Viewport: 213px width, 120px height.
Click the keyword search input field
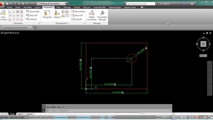coord(140,4)
